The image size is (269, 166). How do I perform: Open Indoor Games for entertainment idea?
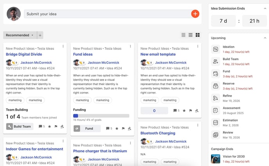click(34, 149)
